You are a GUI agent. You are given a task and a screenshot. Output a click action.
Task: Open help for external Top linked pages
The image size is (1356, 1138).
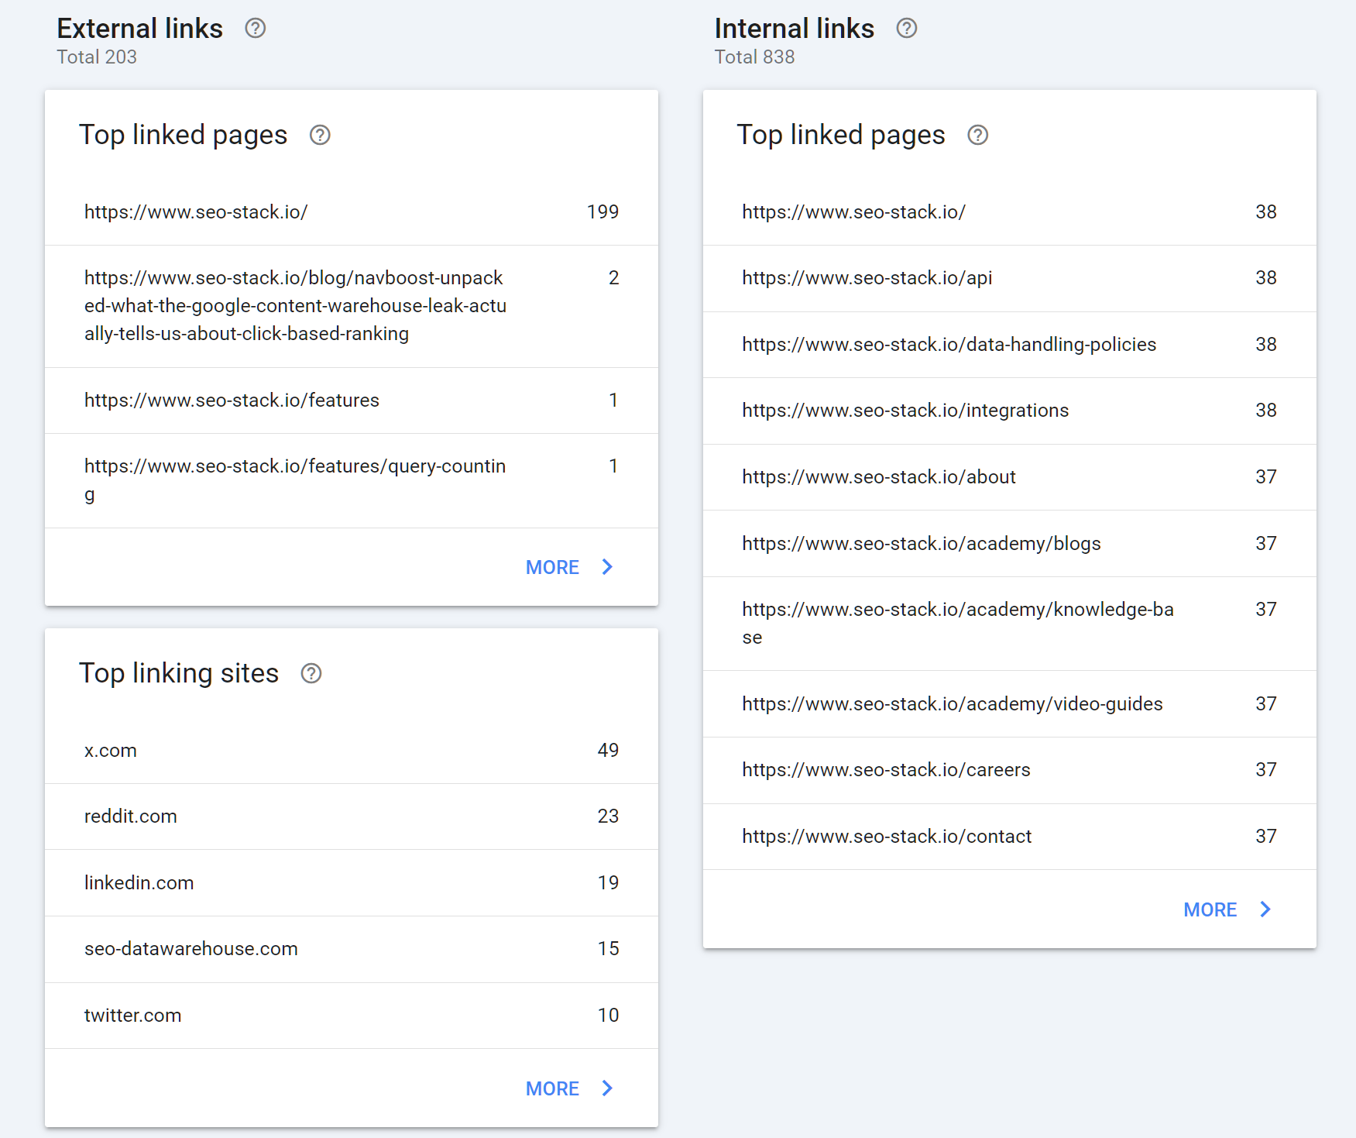pos(320,136)
